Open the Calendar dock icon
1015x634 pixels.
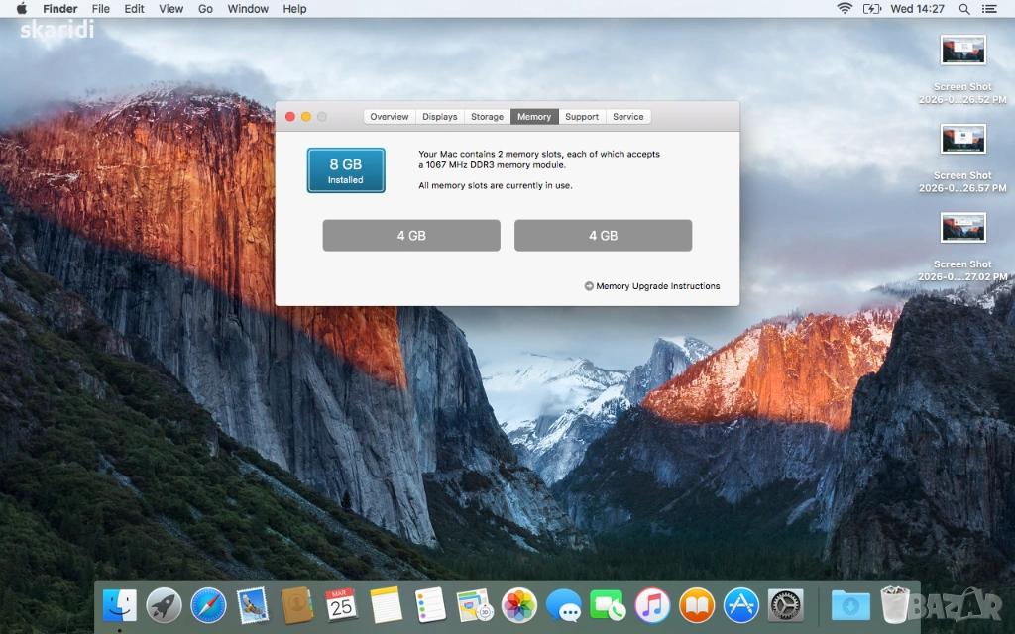tap(341, 604)
